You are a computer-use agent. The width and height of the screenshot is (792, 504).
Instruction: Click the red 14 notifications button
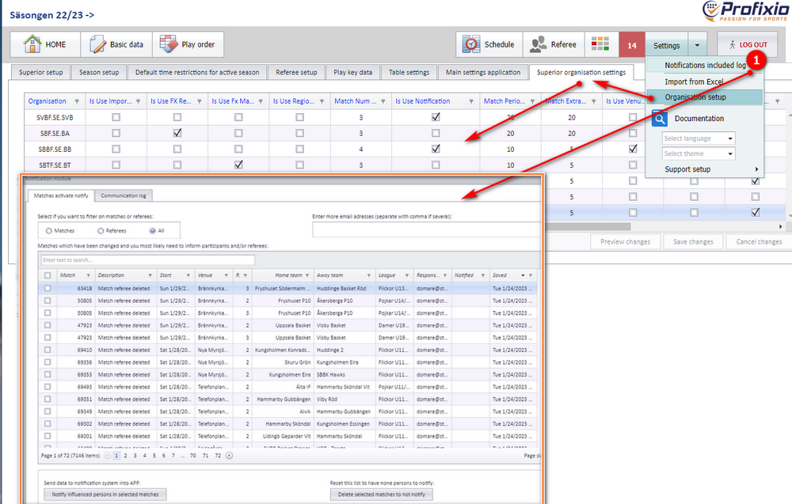point(632,45)
